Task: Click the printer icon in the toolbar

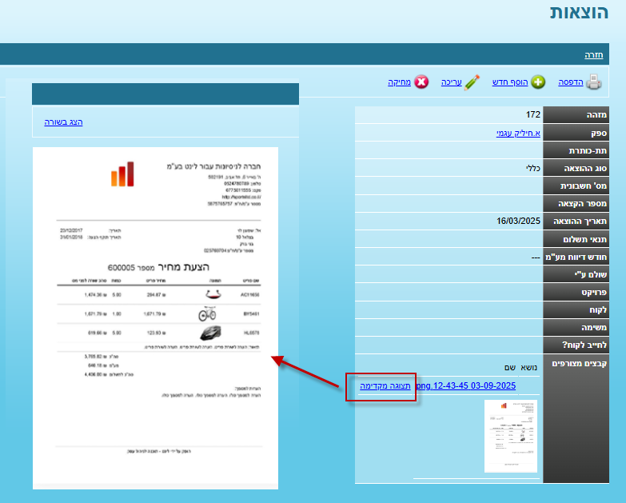Action: point(594,82)
